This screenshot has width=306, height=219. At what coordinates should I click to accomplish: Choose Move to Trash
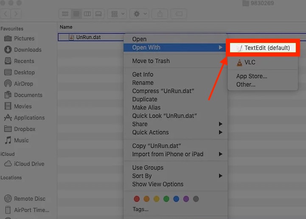(175, 61)
